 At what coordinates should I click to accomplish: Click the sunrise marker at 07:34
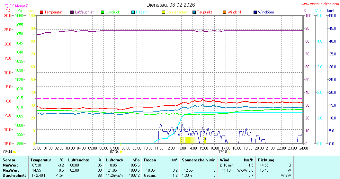(121, 151)
